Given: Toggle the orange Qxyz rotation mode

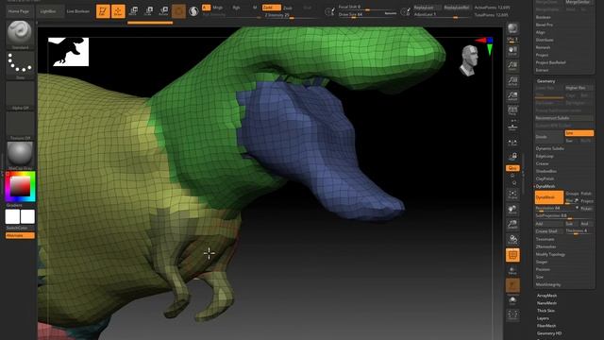Looking at the screenshot, I should tap(512, 168).
